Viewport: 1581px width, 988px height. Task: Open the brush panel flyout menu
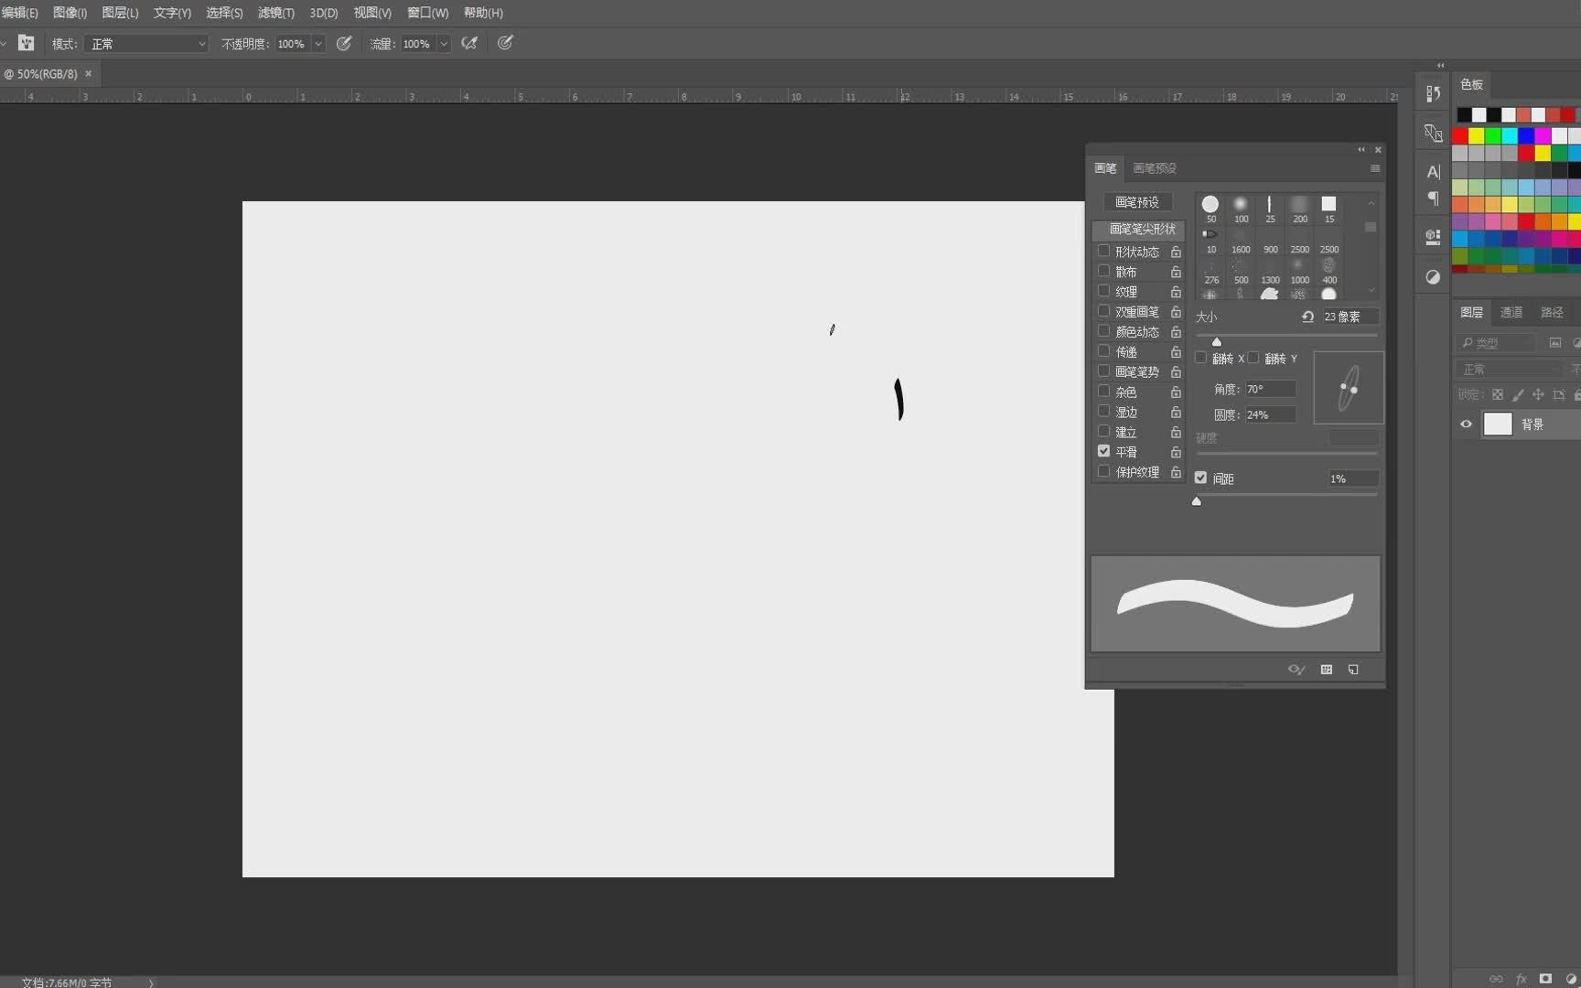1374,168
